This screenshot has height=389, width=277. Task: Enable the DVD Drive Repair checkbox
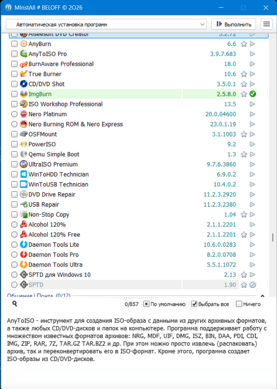(15, 194)
